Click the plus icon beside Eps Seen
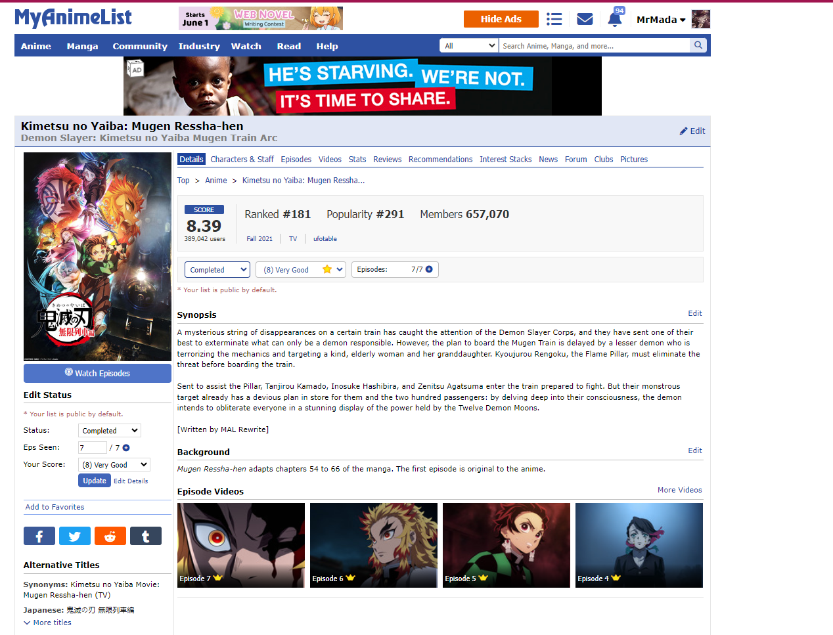This screenshot has width=833, height=635. [x=126, y=448]
